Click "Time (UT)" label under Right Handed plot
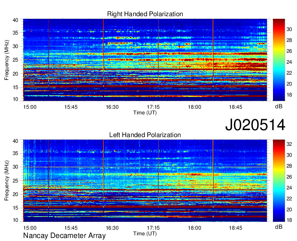The width and height of the screenshot is (297, 241). click(145, 113)
